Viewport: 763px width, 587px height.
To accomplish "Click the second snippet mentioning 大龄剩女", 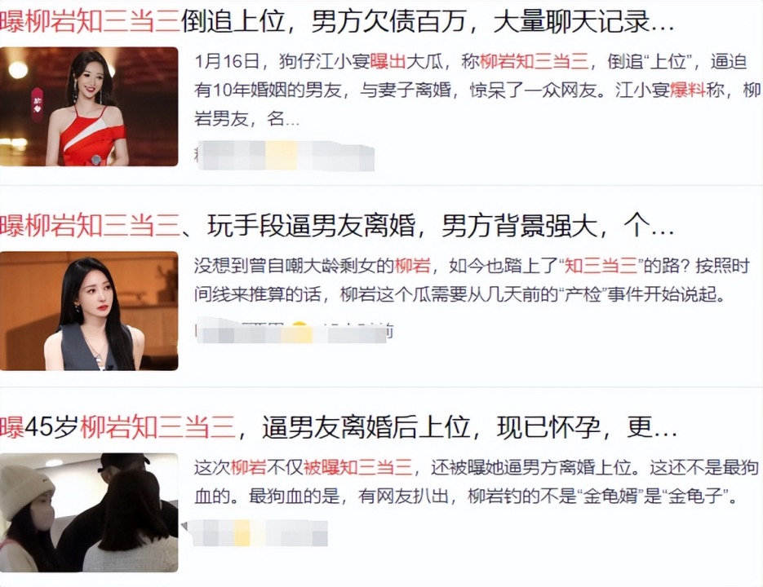I will pyautogui.click(x=471, y=280).
